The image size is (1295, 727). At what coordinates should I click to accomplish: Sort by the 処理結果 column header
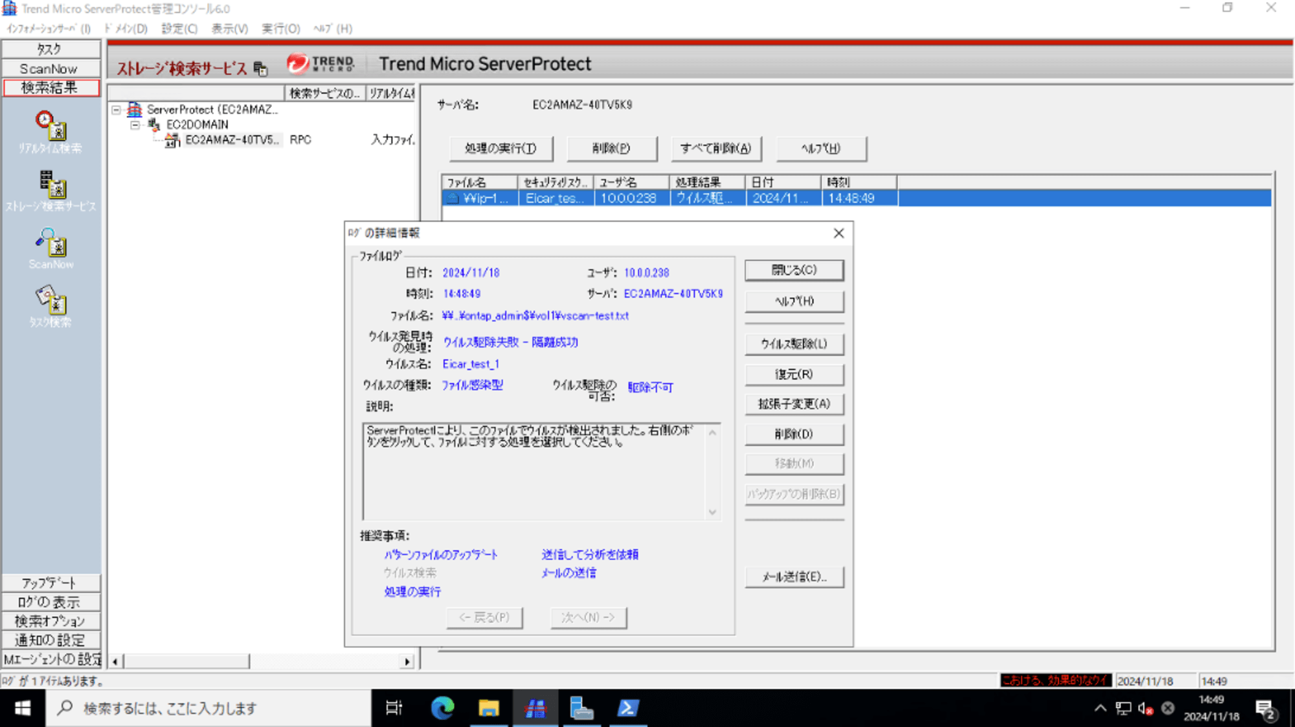(708, 183)
